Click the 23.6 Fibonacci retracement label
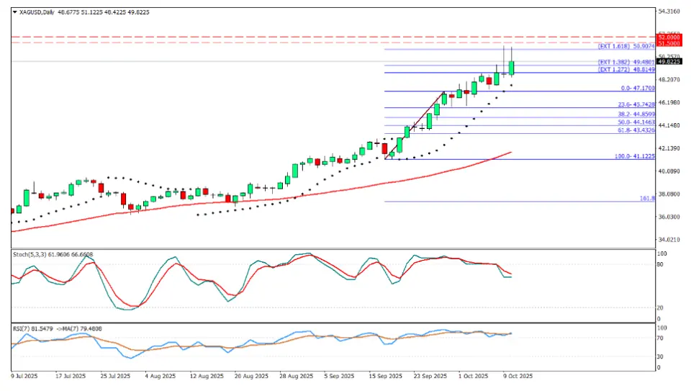The height and width of the screenshot is (391, 691). [634, 105]
